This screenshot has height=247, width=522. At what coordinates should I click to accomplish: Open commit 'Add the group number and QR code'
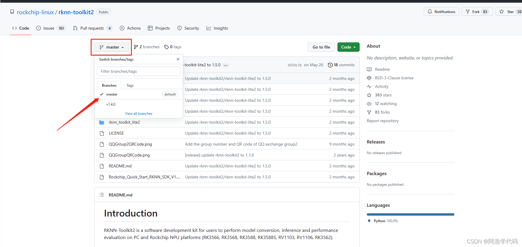coord(241,144)
